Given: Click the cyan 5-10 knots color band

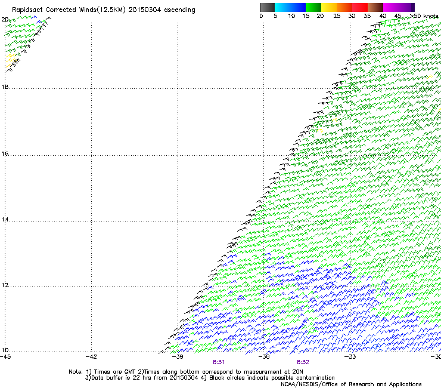Looking at the screenshot, I should pos(282,7).
